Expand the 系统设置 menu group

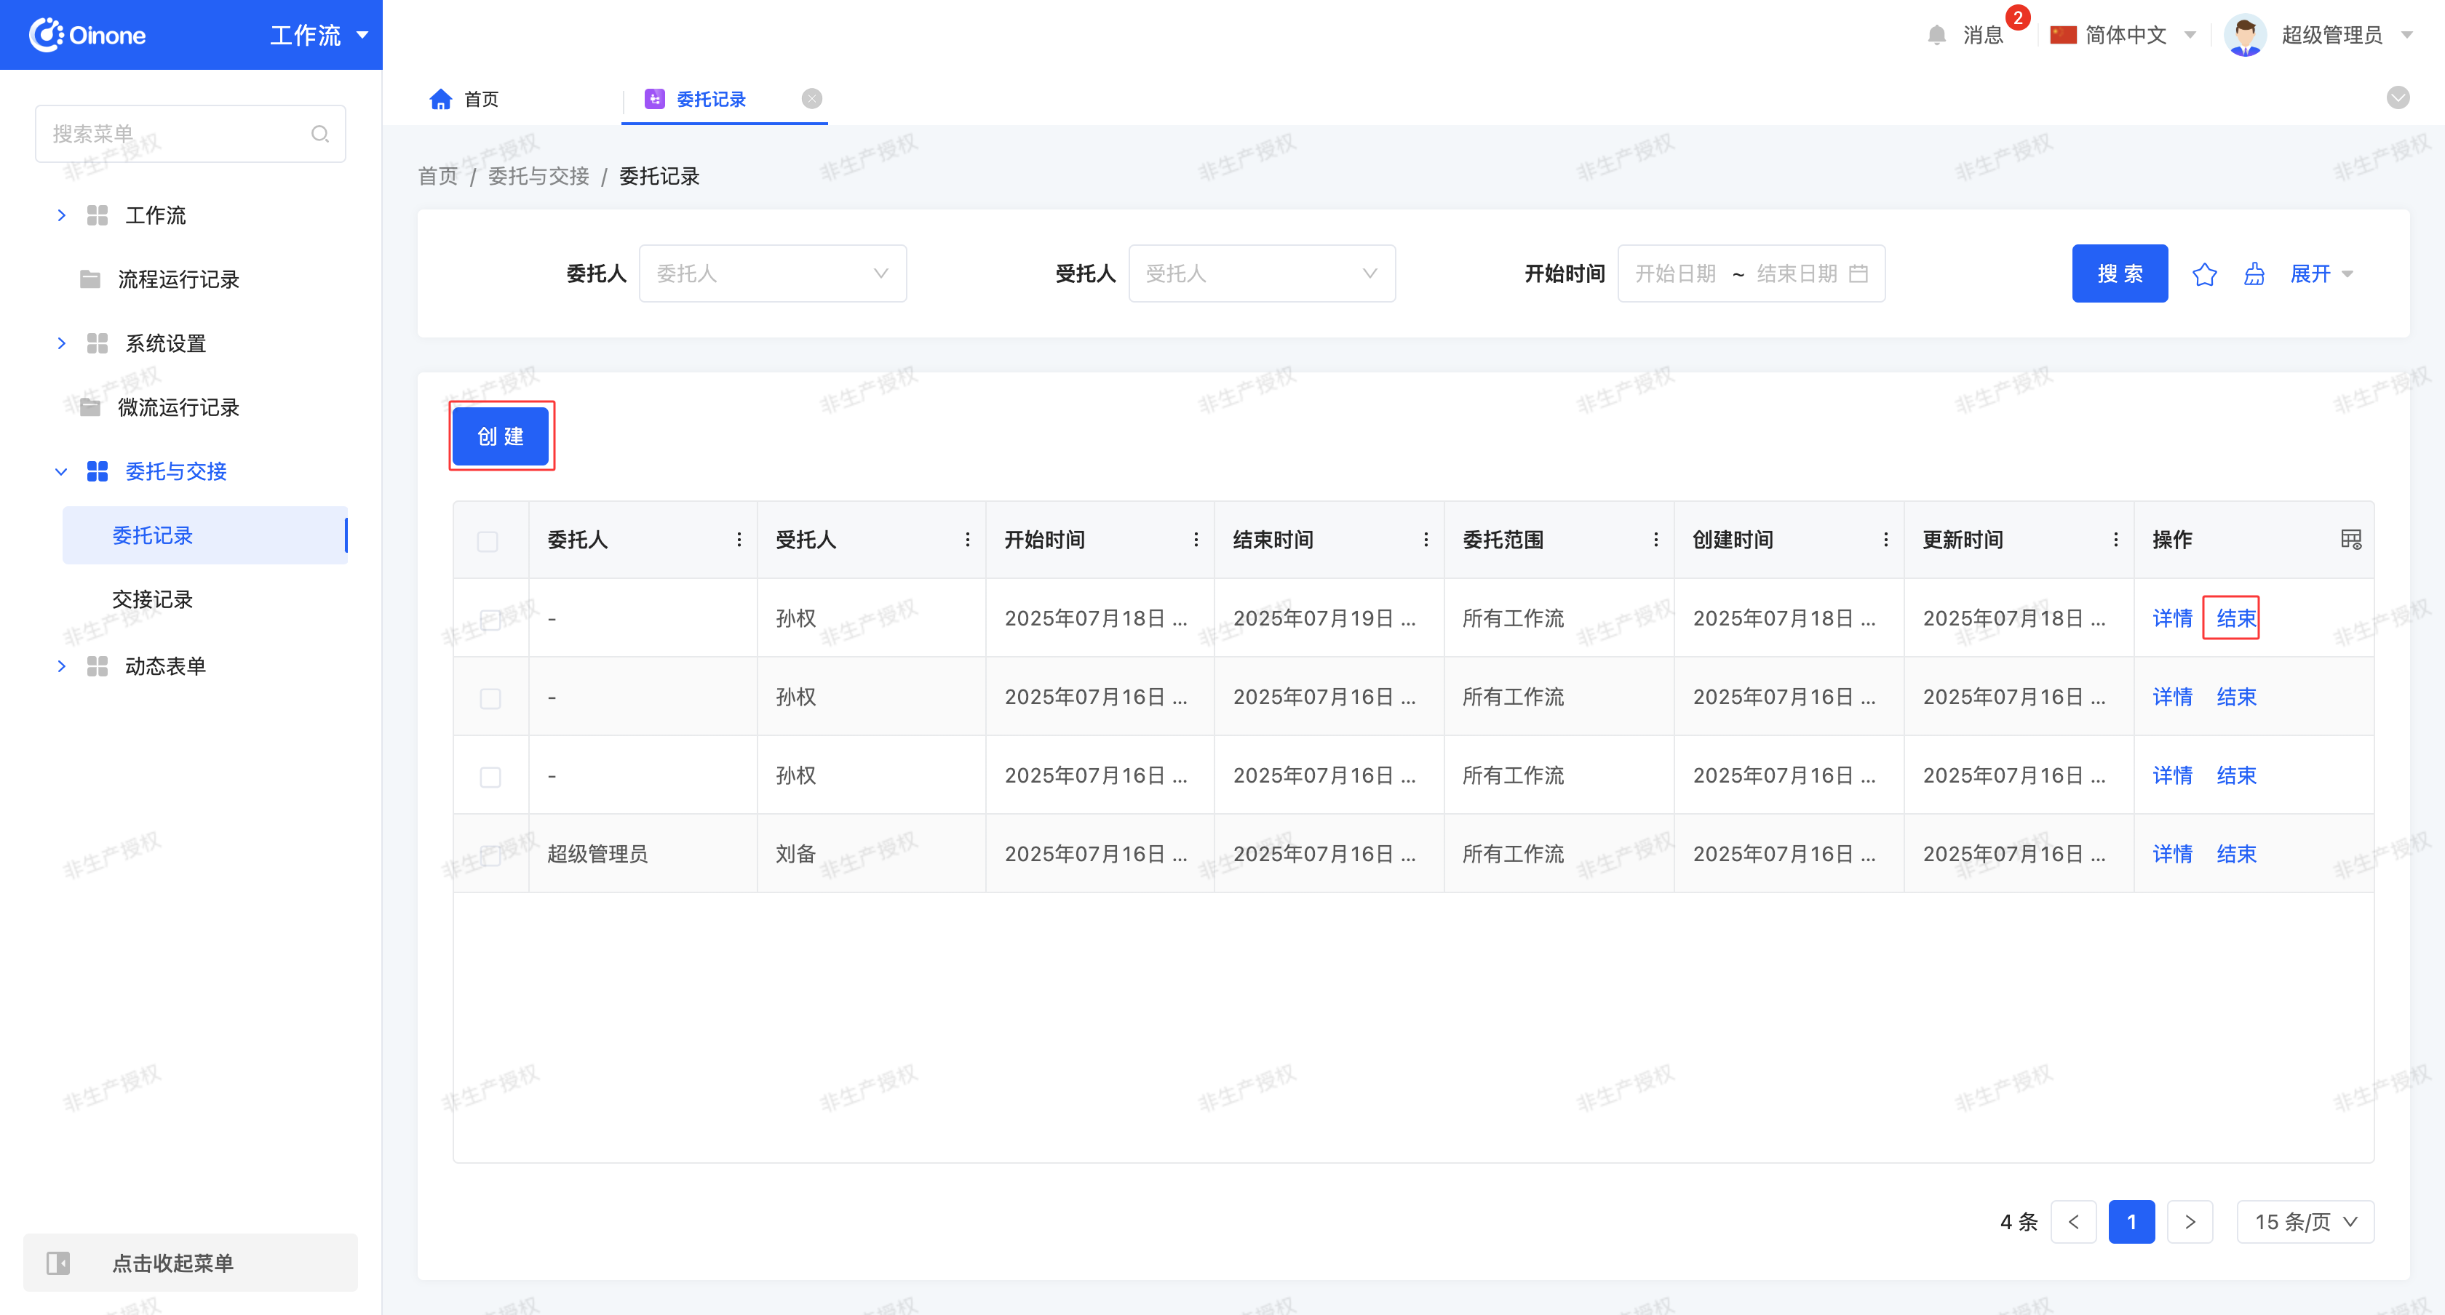pyautogui.click(x=62, y=343)
